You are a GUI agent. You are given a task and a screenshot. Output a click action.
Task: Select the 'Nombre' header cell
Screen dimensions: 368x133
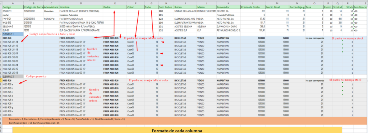[81, 7]
